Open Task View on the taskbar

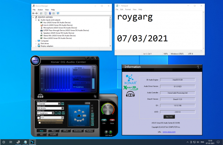coord(11,142)
